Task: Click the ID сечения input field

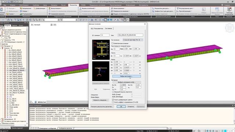Action: (105, 35)
